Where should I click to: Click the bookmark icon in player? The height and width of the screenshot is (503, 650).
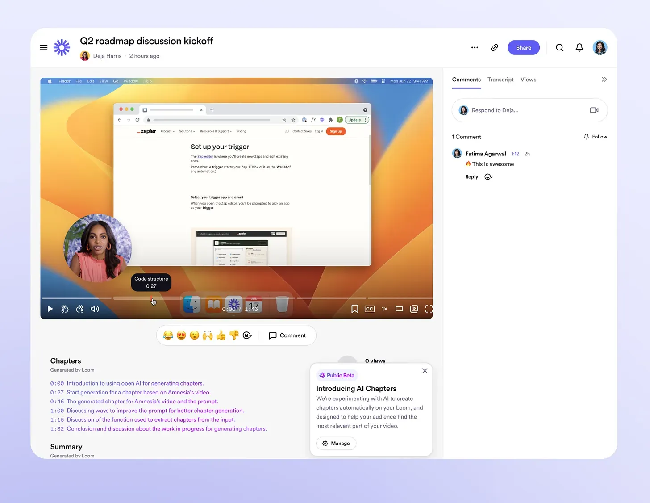pos(354,309)
